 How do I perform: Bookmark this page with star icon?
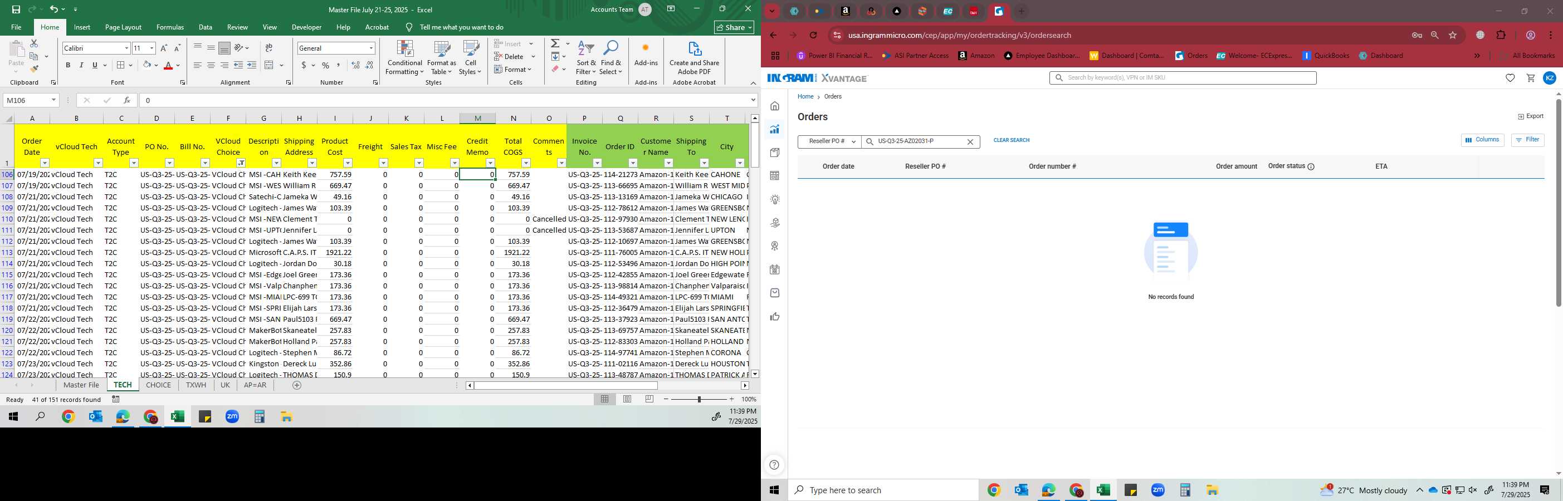click(x=1453, y=35)
